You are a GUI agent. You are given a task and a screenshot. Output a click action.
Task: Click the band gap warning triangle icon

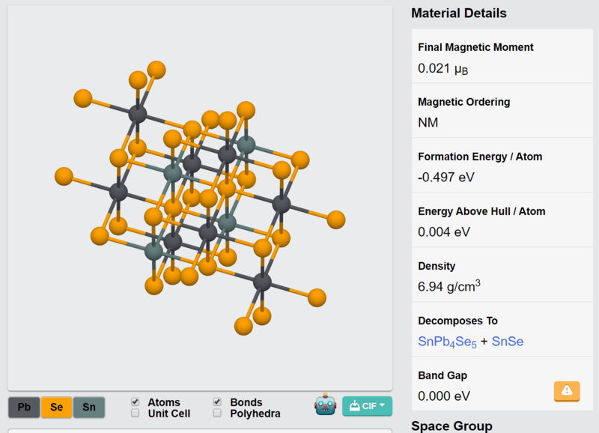(x=567, y=390)
